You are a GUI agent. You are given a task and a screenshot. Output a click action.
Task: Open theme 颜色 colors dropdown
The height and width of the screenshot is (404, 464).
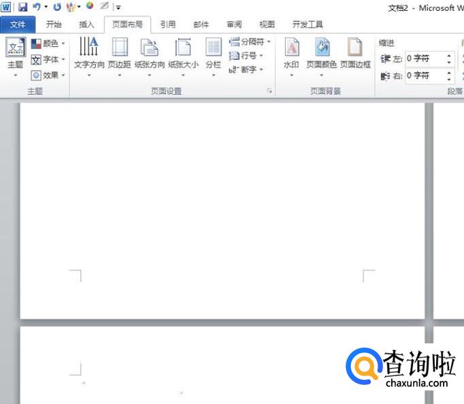click(x=48, y=44)
